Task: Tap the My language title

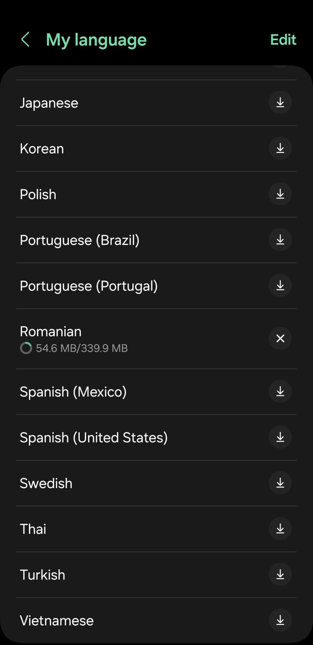Action: point(96,40)
